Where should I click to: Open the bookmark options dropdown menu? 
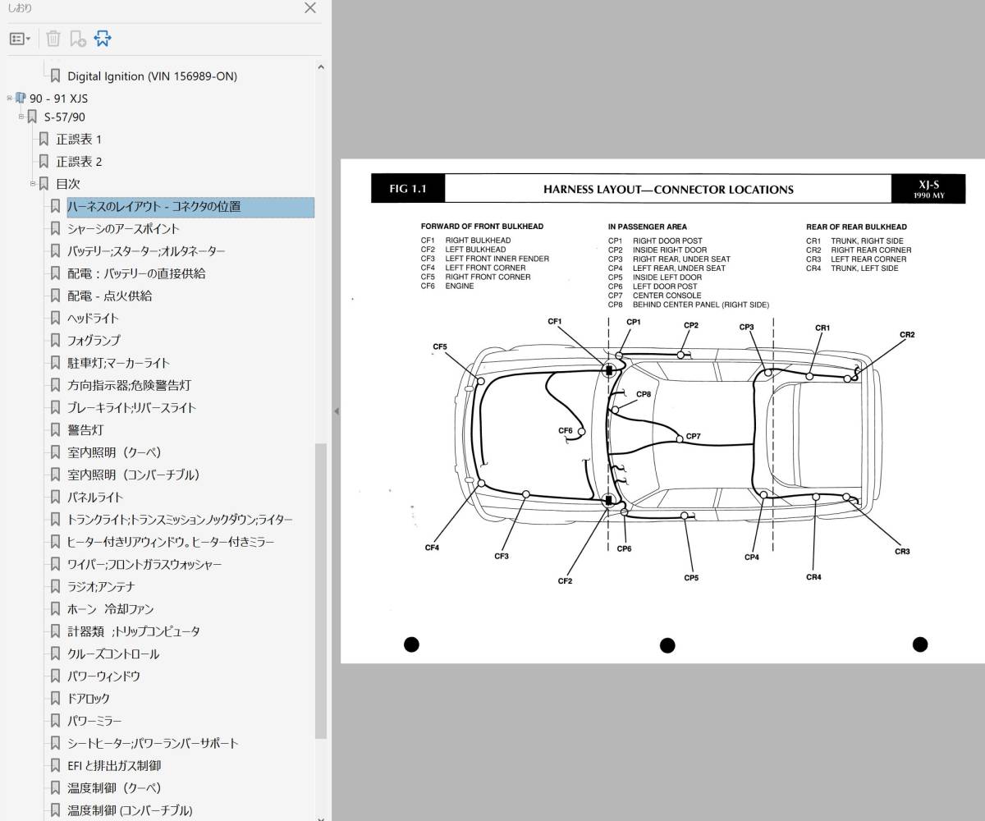pos(20,39)
